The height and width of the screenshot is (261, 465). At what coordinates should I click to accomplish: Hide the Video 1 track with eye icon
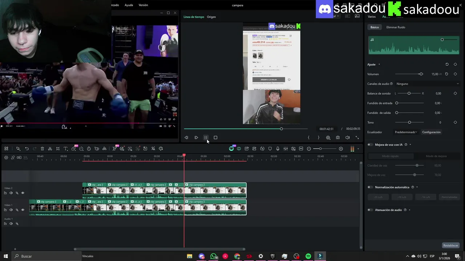(23, 210)
